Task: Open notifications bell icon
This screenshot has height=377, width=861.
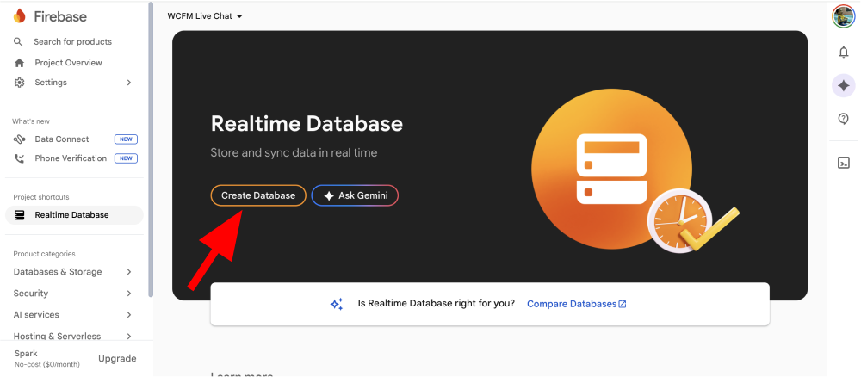Action: click(843, 53)
